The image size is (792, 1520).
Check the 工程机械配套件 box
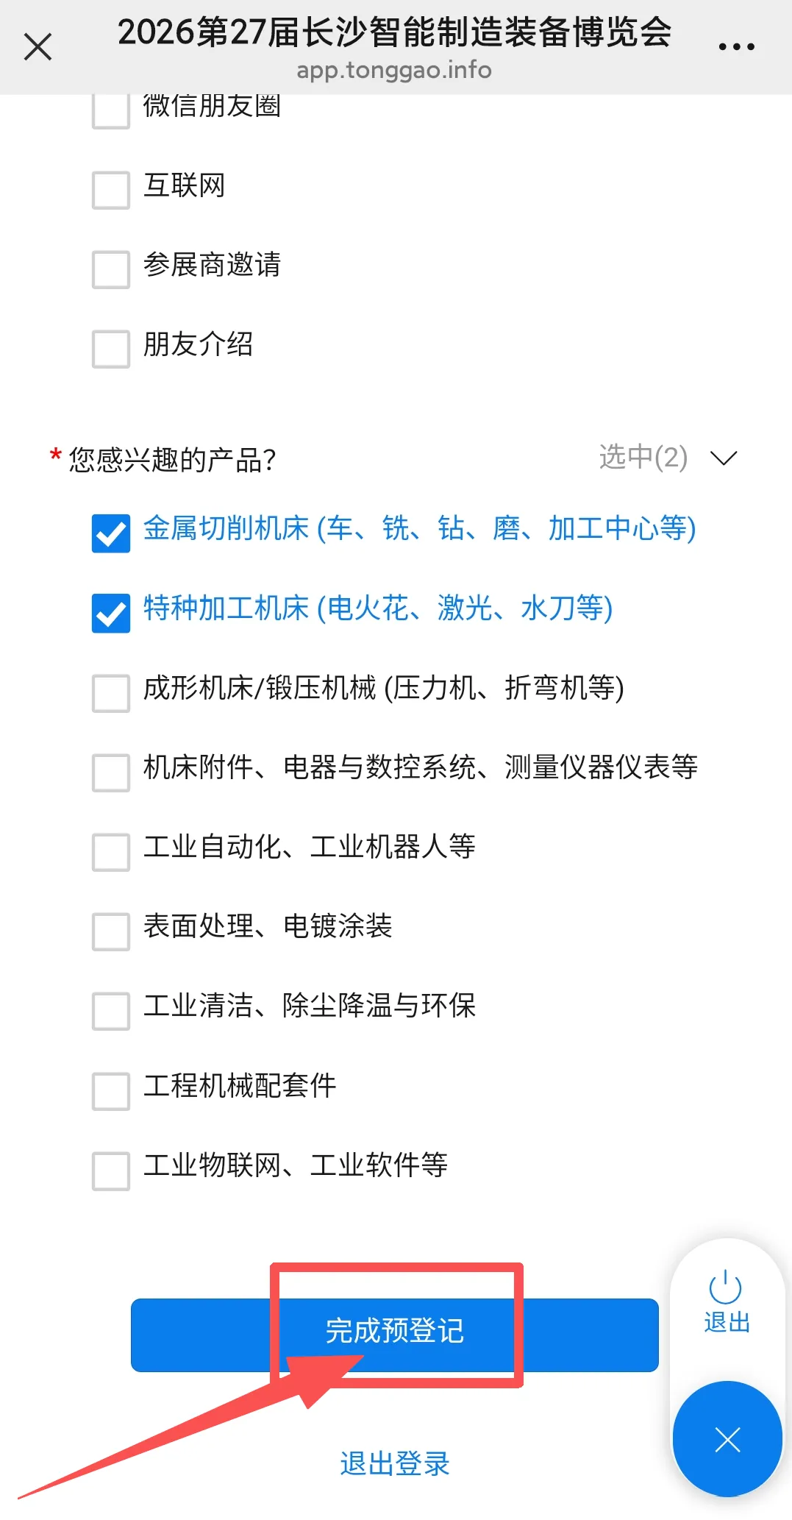(111, 1090)
